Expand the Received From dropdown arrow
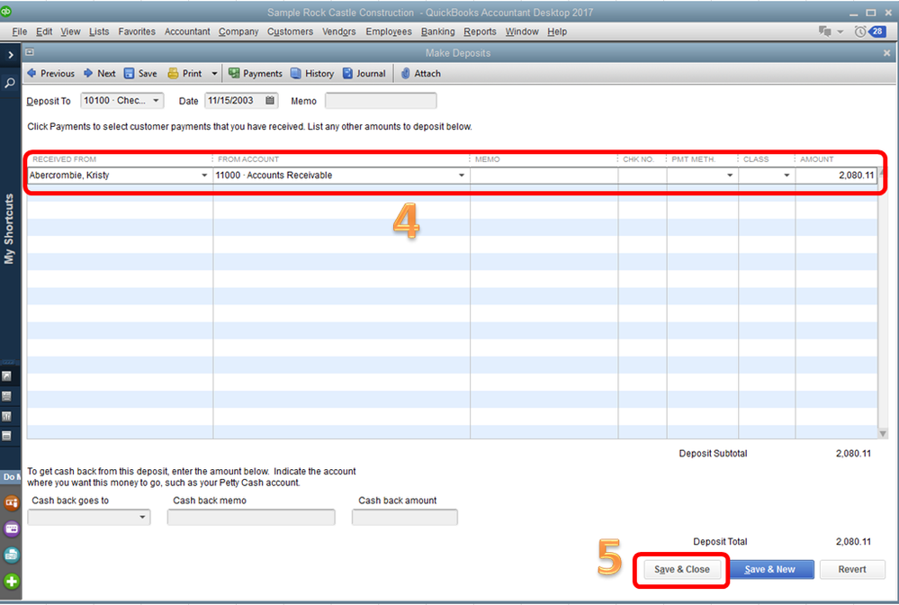Image resolution: width=899 pixels, height=605 pixels. 204,176
